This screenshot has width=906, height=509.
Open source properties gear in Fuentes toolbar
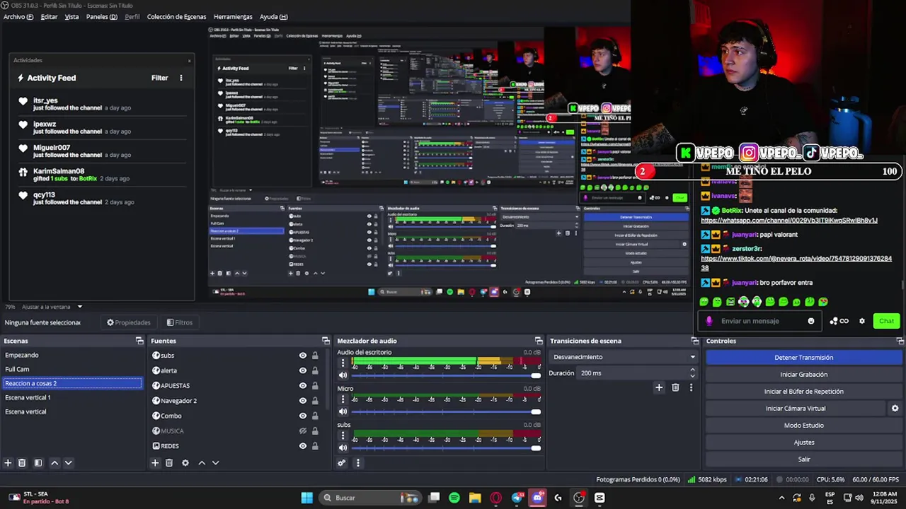click(x=185, y=463)
